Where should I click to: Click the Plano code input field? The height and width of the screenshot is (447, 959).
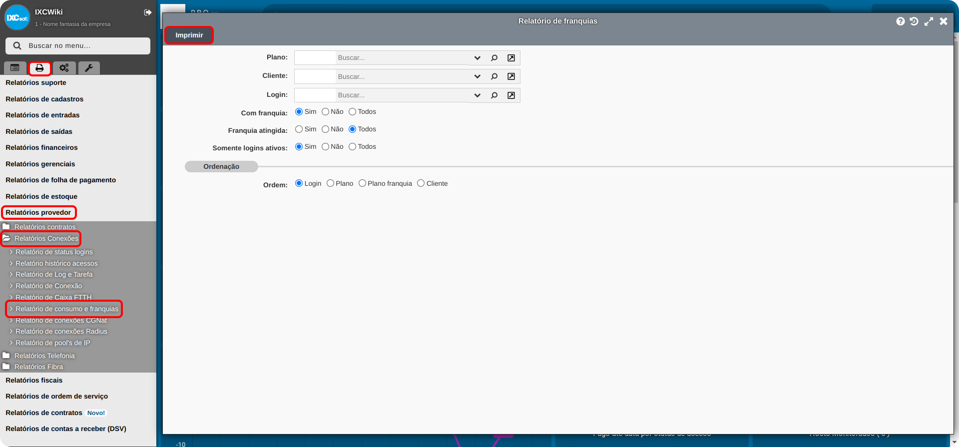click(315, 58)
